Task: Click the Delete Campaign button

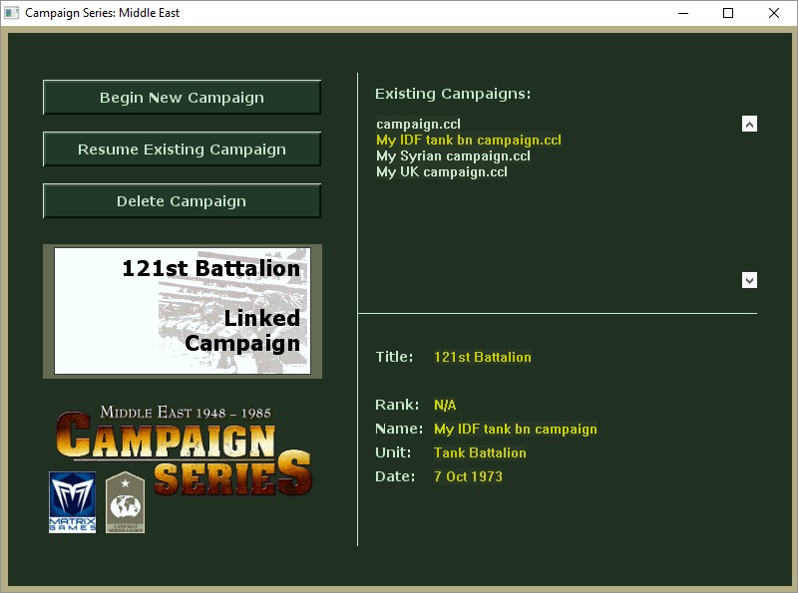Action: click(x=182, y=201)
